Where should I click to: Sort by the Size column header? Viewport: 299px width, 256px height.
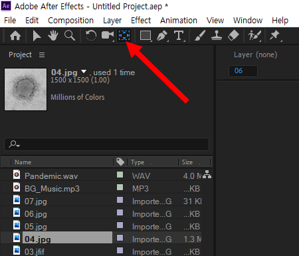pyautogui.click(x=187, y=162)
